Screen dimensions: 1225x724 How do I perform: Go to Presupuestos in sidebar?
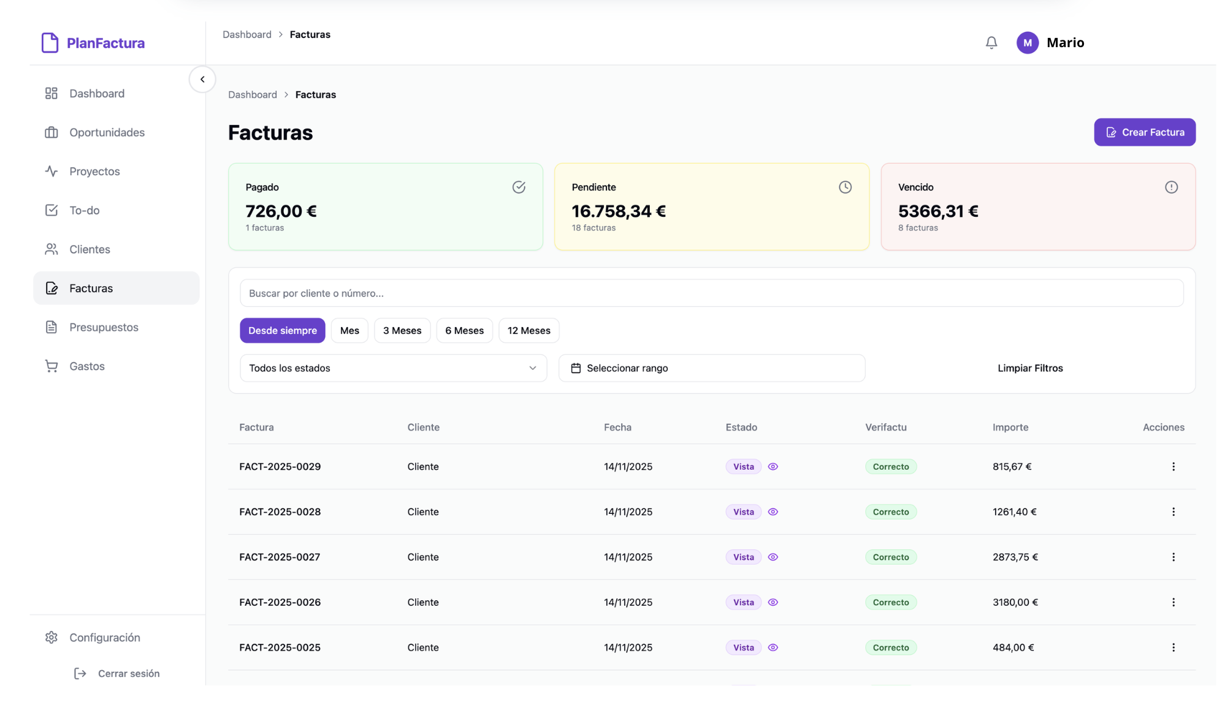(x=104, y=327)
